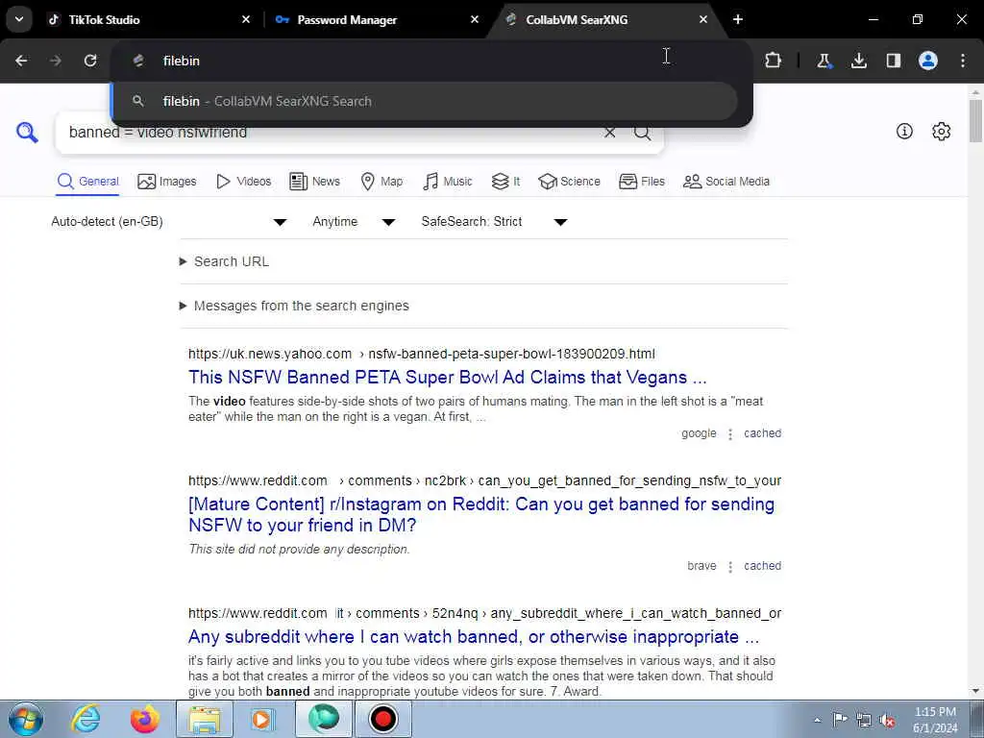Click the vertical page scrollbar thumb
The width and height of the screenshot is (984, 738).
pos(975,121)
